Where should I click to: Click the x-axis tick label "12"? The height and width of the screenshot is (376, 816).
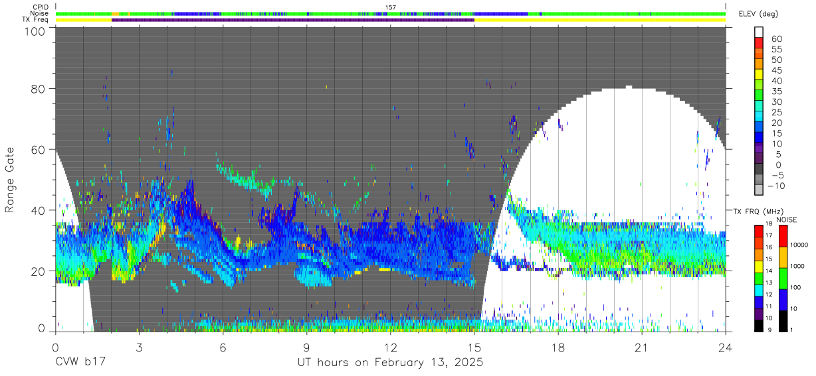(x=391, y=347)
